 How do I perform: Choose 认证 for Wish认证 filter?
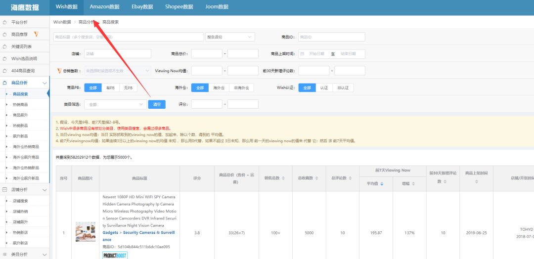tap(323, 87)
